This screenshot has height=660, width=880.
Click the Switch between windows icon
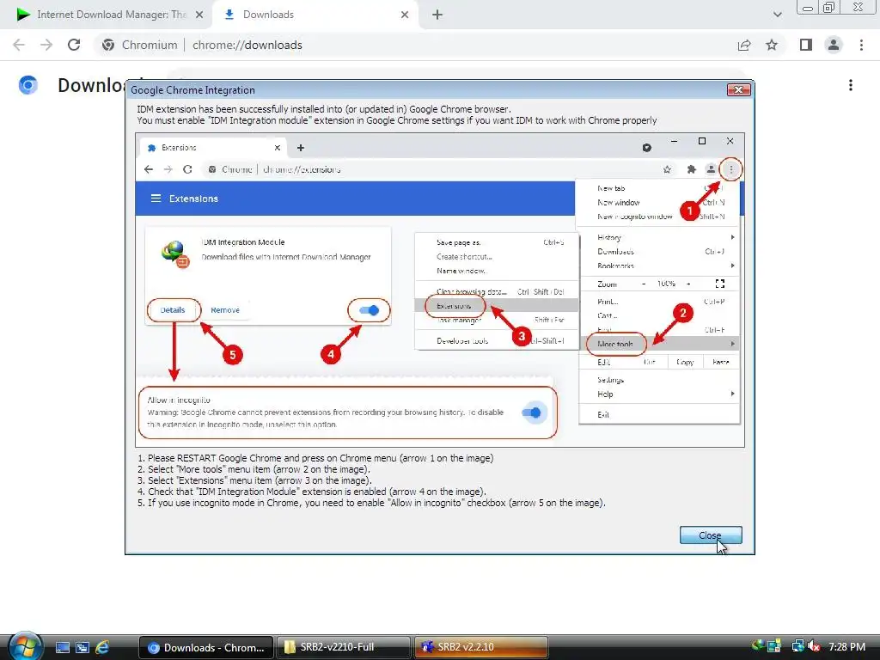[82, 648]
